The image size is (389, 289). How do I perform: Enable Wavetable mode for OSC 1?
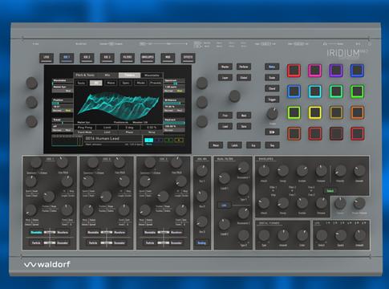pyautogui.click(x=36, y=232)
